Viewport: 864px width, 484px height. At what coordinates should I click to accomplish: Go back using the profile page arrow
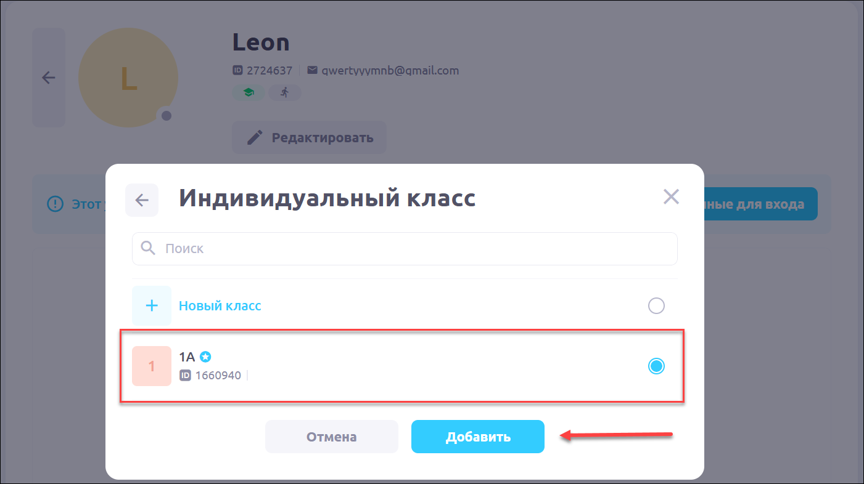coord(49,78)
